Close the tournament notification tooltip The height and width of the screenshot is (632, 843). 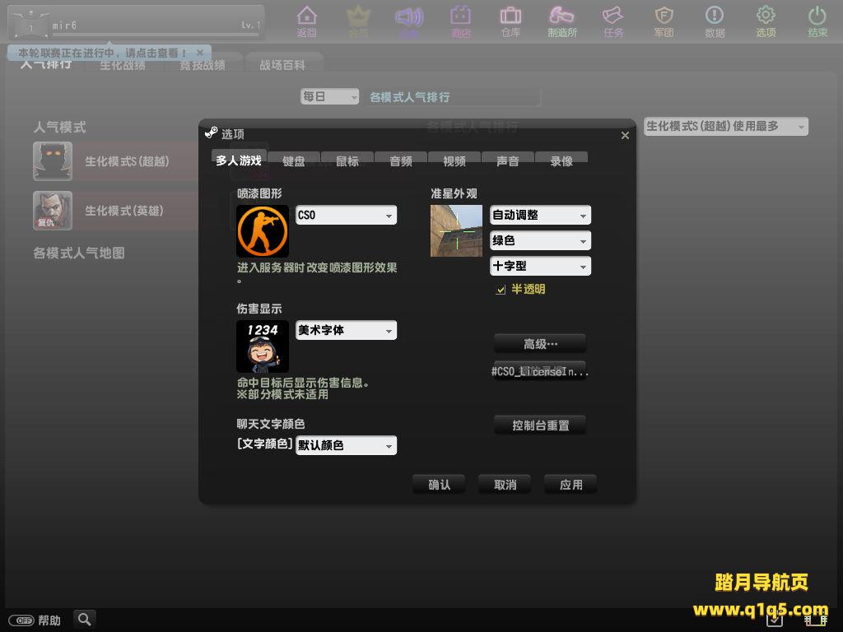[x=199, y=53]
